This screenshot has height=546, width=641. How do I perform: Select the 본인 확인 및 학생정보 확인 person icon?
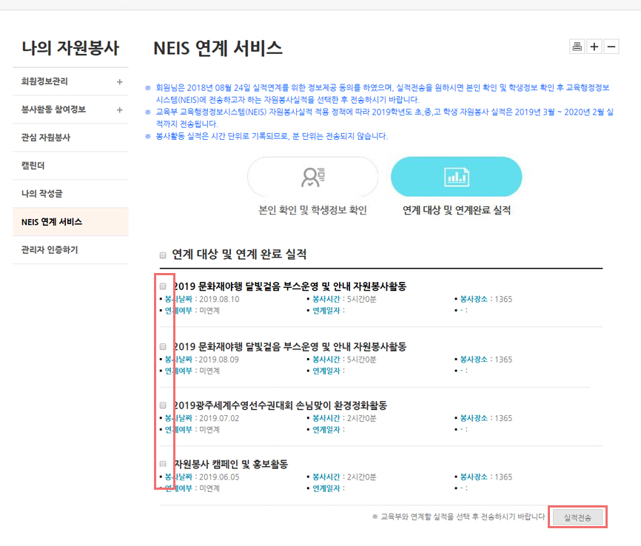(312, 177)
